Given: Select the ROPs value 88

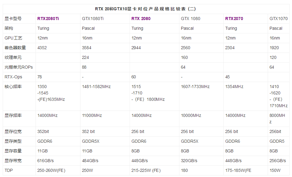Looking at the screenshot, I should (84, 67).
